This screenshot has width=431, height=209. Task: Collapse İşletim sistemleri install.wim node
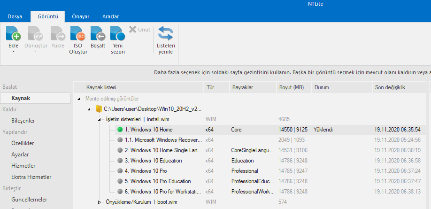pyautogui.click(x=99, y=119)
